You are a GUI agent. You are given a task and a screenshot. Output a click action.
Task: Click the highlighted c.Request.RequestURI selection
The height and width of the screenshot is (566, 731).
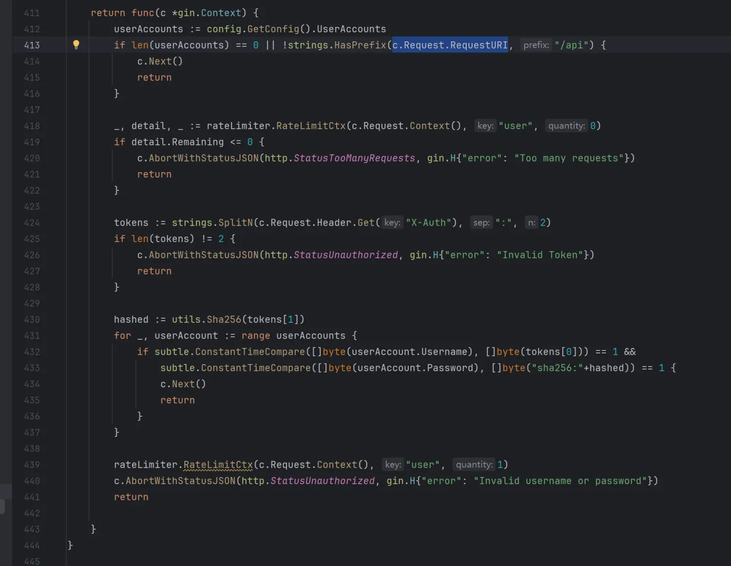click(450, 45)
